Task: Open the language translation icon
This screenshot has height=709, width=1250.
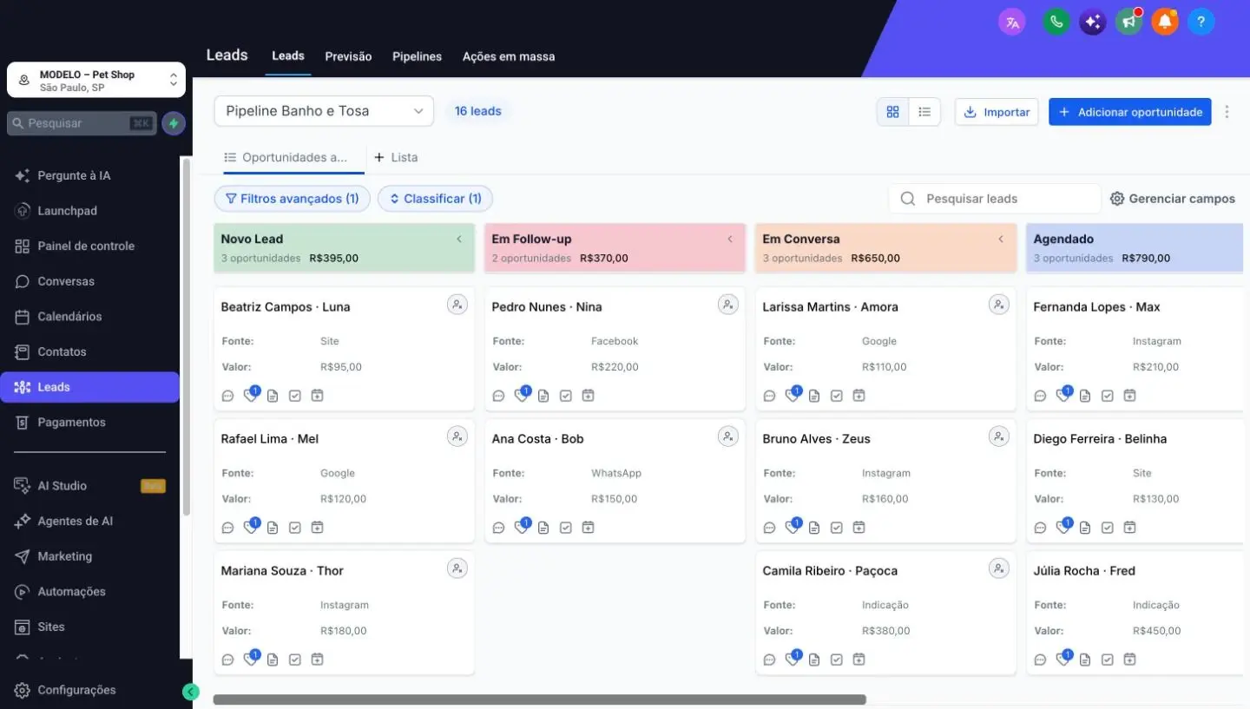Action: coord(1012,23)
